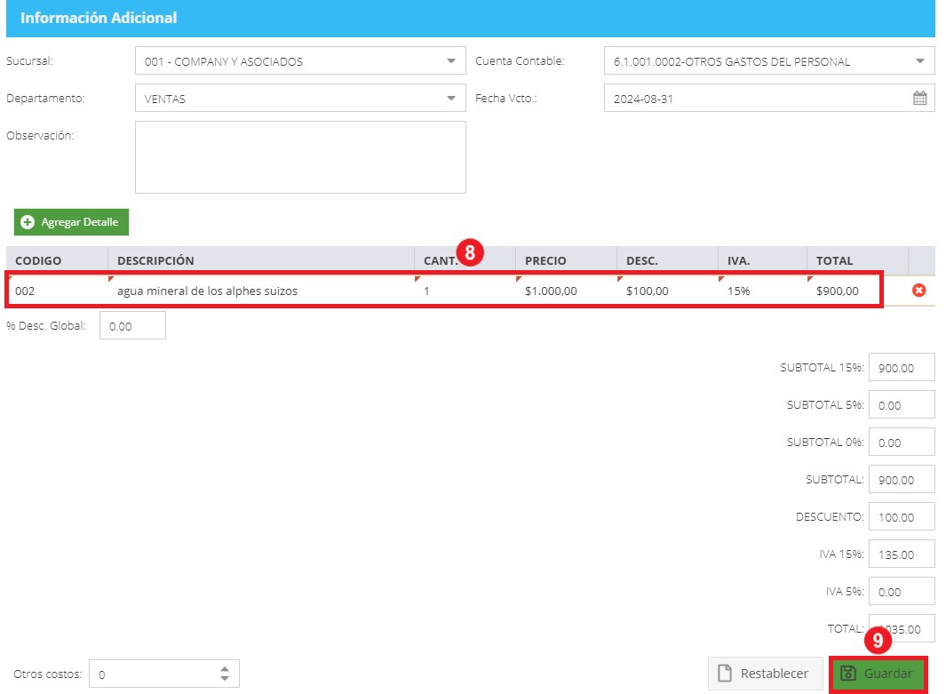Expand the Sucursal dropdown
The image size is (946, 694).
[450, 61]
